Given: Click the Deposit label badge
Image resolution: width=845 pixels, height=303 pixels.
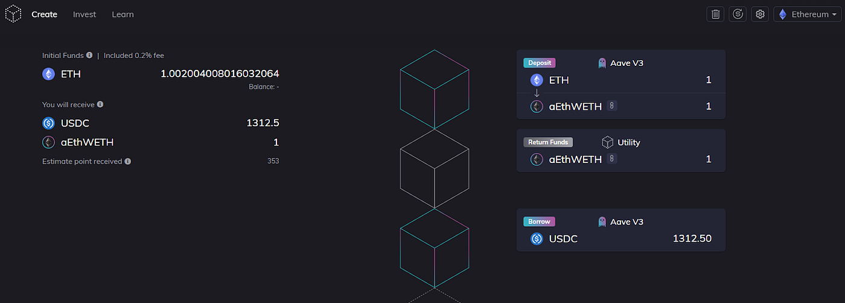Looking at the screenshot, I should click(x=539, y=63).
